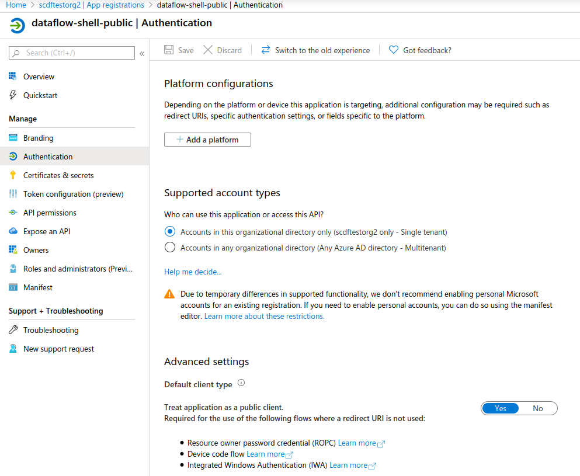This screenshot has width=580, height=476.
Task: Click the Expose an API cloud icon
Action: coord(13,231)
